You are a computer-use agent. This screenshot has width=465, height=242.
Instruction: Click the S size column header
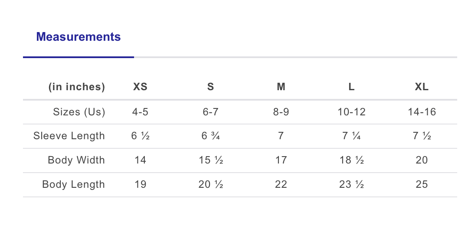[210, 87]
